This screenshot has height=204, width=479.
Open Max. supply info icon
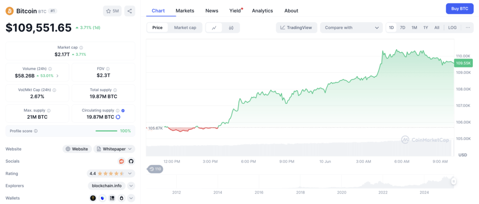(x=49, y=110)
